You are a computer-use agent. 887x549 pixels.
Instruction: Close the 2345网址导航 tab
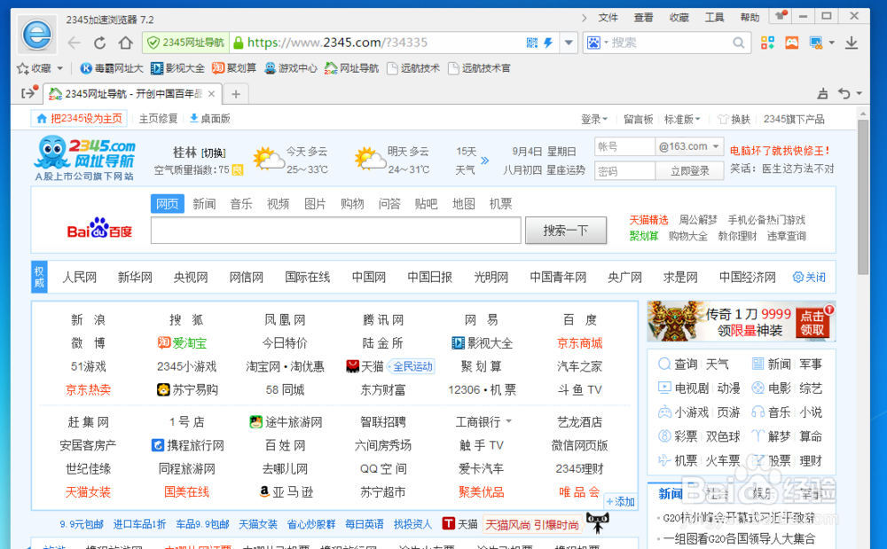click(212, 94)
